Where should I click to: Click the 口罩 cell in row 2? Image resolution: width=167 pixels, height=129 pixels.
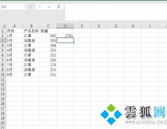(31, 36)
